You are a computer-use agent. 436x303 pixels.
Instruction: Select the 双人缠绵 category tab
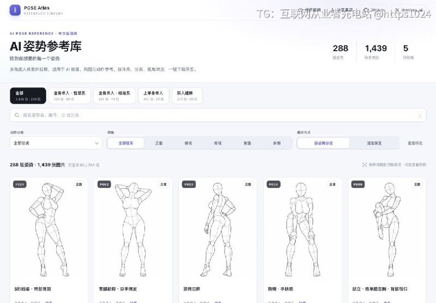[x=187, y=96]
